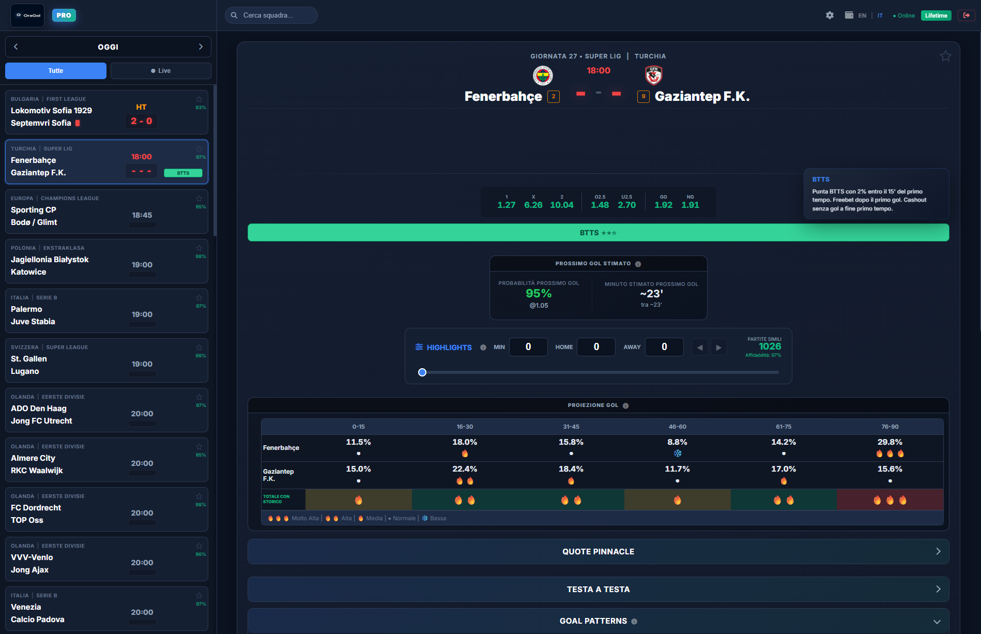This screenshot has width=981, height=634.
Task: Switch to the Live tab
Action: coord(161,71)
